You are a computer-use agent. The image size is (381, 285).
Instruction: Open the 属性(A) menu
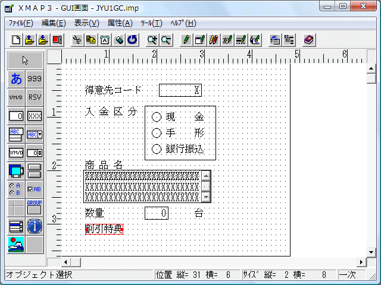(120, 23)
